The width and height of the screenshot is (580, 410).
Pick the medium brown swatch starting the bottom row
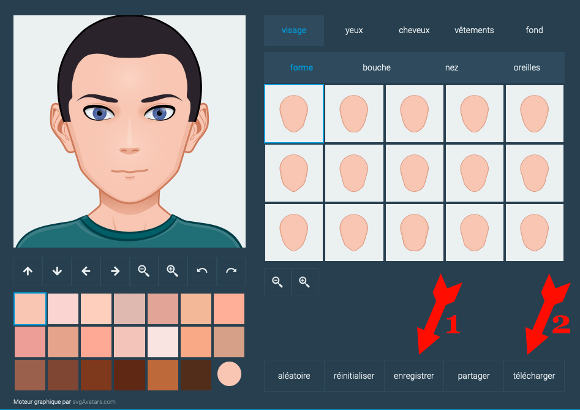[x=30, y=375]
